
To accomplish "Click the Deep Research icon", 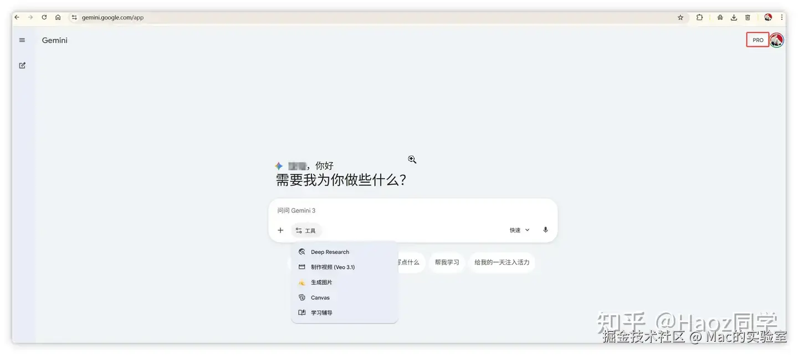I will 302,252.
